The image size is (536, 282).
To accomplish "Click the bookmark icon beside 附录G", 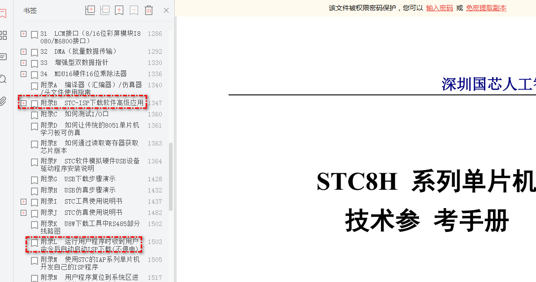I will pos(34,180).
